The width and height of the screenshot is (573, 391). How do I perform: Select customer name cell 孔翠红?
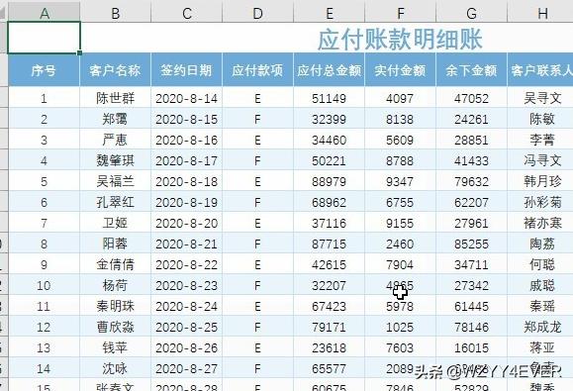coord(115,202)
